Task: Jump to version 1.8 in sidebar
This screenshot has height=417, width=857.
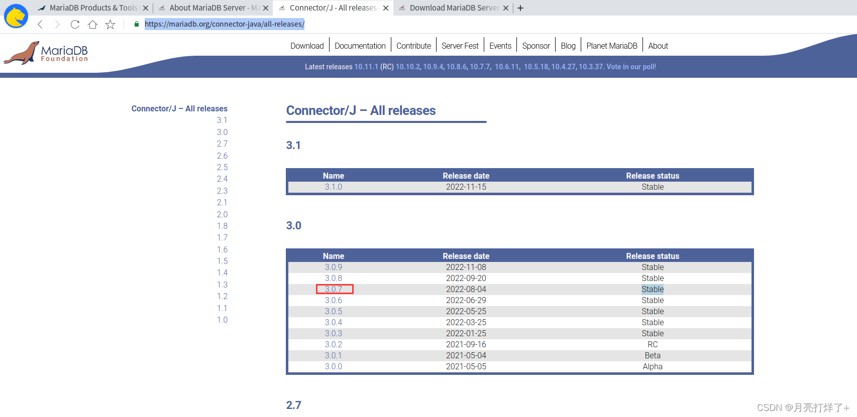Action: point(222,226)
